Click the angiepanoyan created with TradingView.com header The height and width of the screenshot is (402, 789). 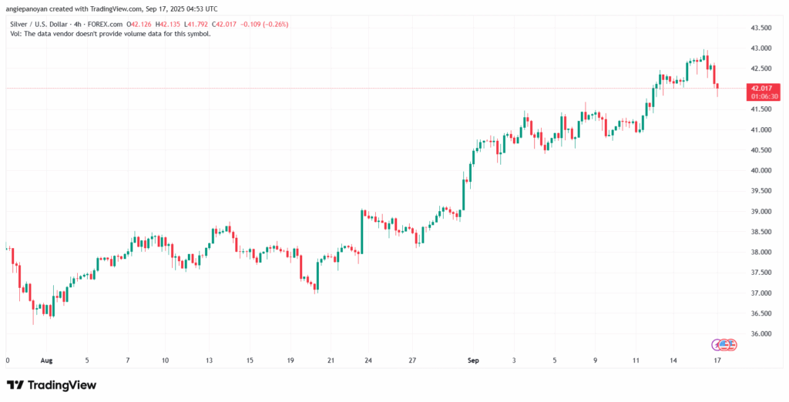(x=112, y=8)
